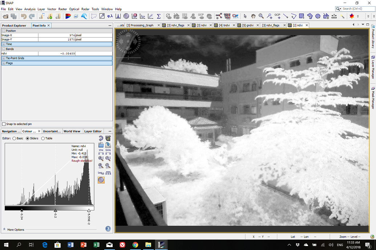376x250 pixels.
Task: Expand the Time section
Action: [x=4, y=44]
